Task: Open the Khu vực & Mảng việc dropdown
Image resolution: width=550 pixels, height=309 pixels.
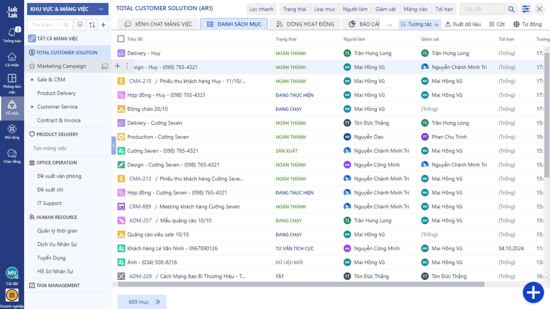Action: pos(67,9)
